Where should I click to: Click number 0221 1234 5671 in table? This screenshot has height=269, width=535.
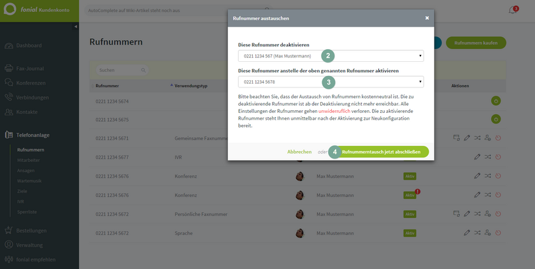click(x=112, y=138)
